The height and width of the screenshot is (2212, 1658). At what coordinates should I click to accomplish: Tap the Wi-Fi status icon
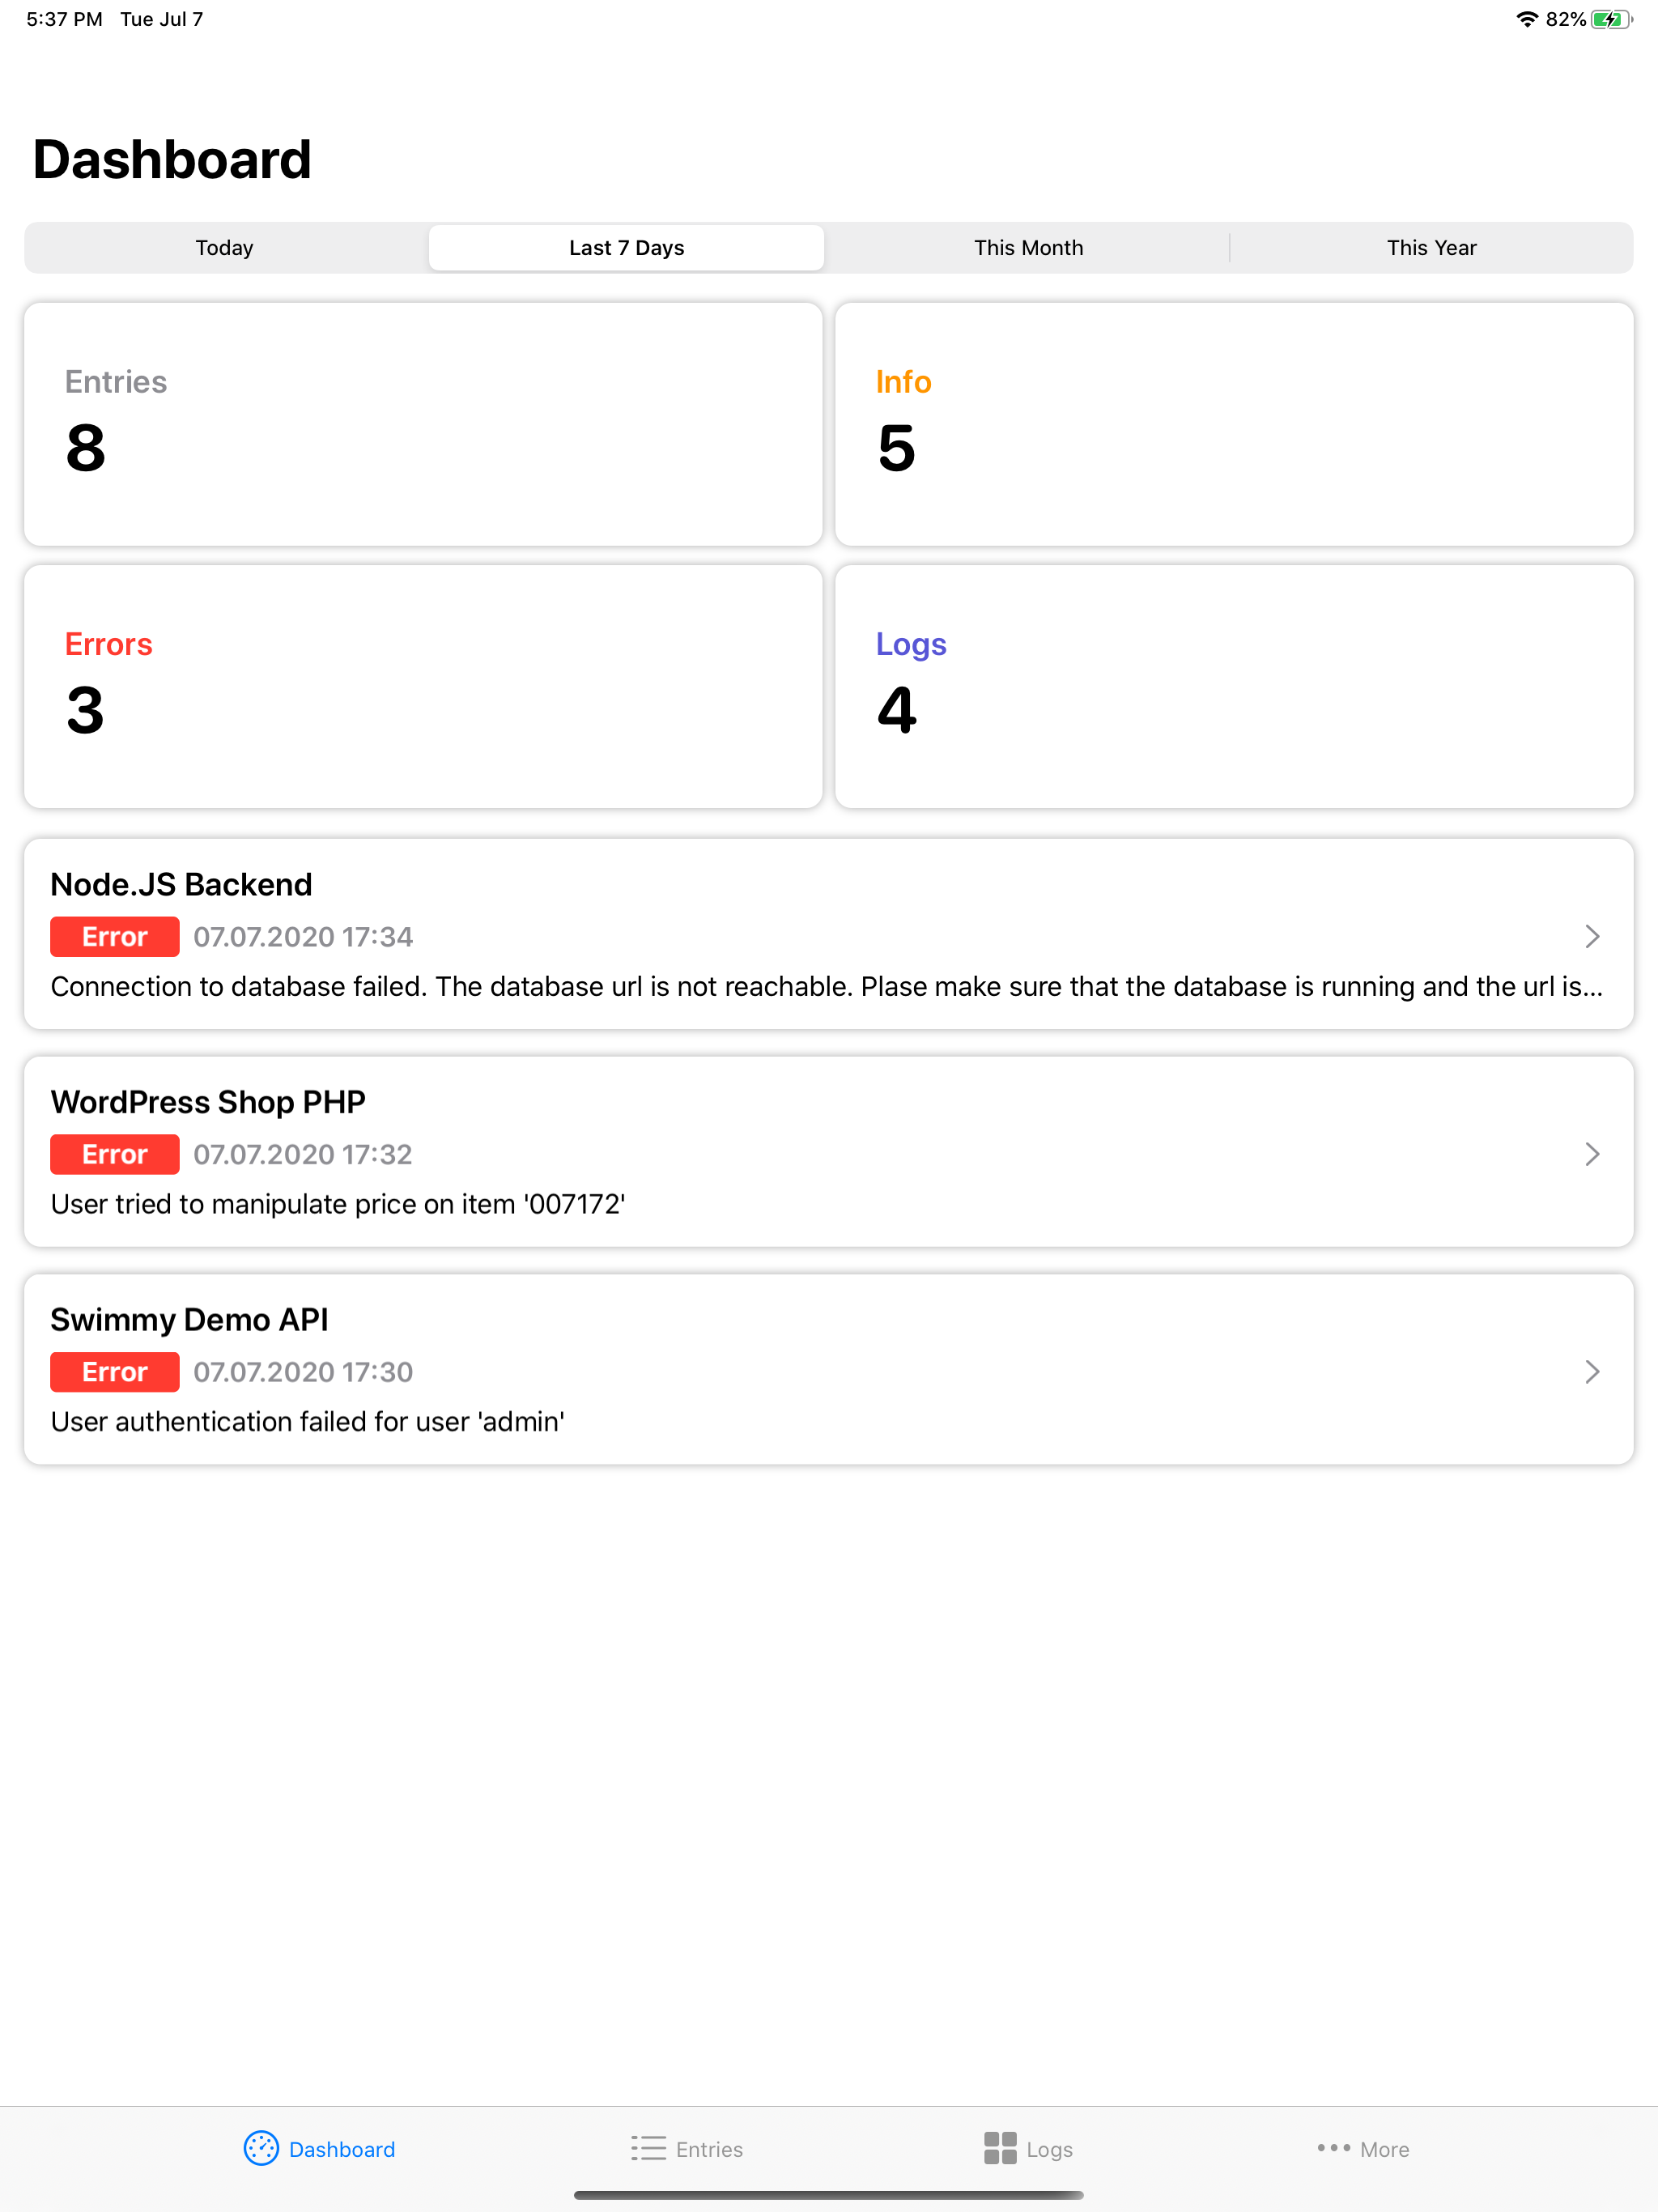coord(1526,19)
